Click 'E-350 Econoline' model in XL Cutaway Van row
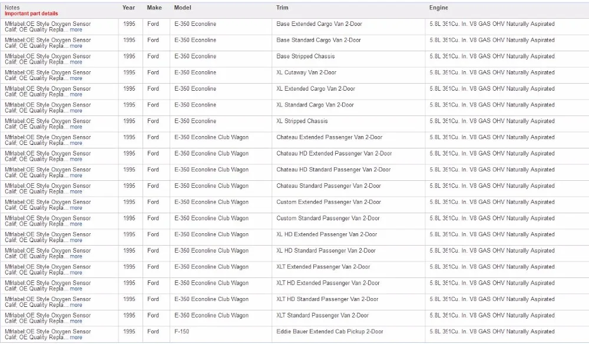The height and width of the screenshot is (344, 589). coord(196,72)
